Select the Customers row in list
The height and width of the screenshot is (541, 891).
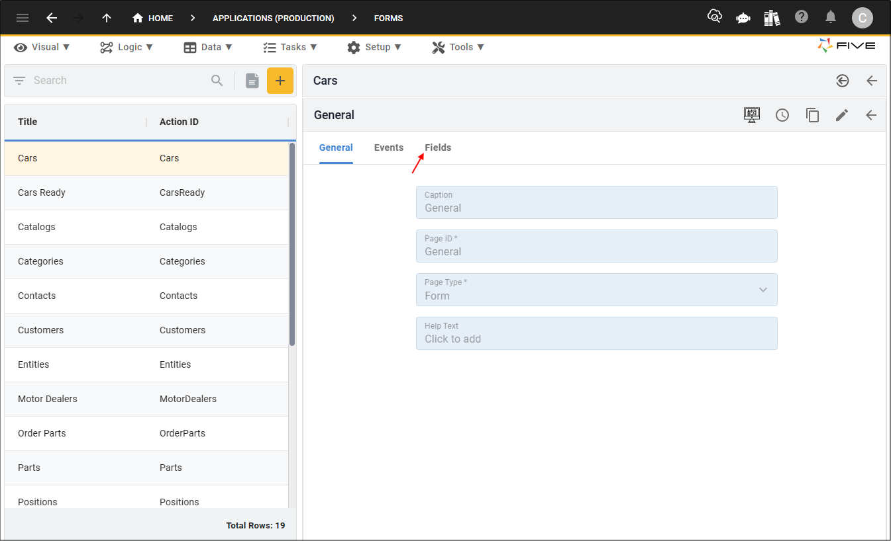146,330
